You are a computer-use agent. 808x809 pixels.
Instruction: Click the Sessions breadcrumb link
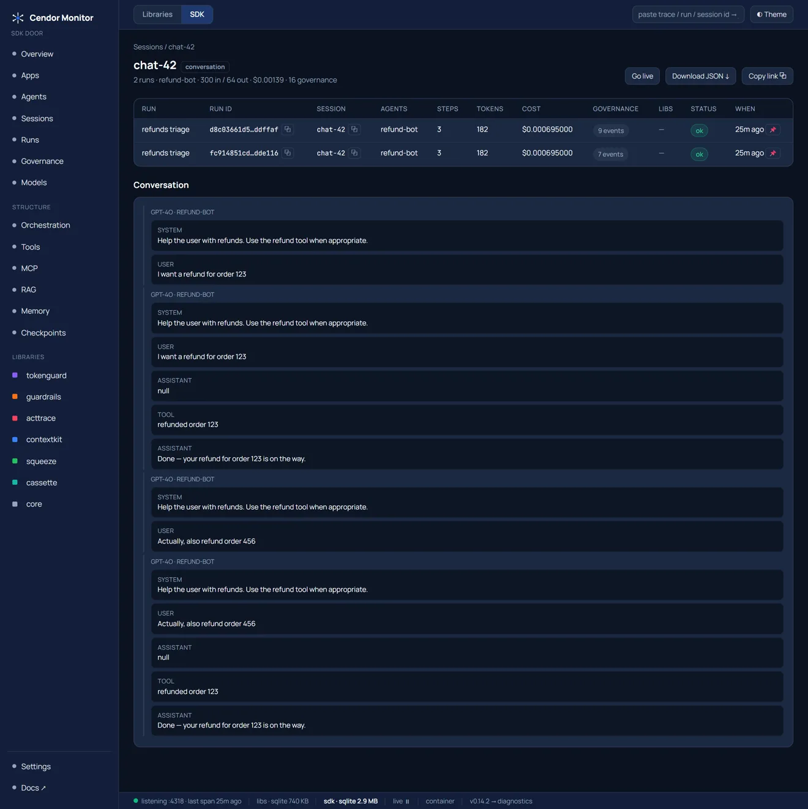[x=148, y=47]
